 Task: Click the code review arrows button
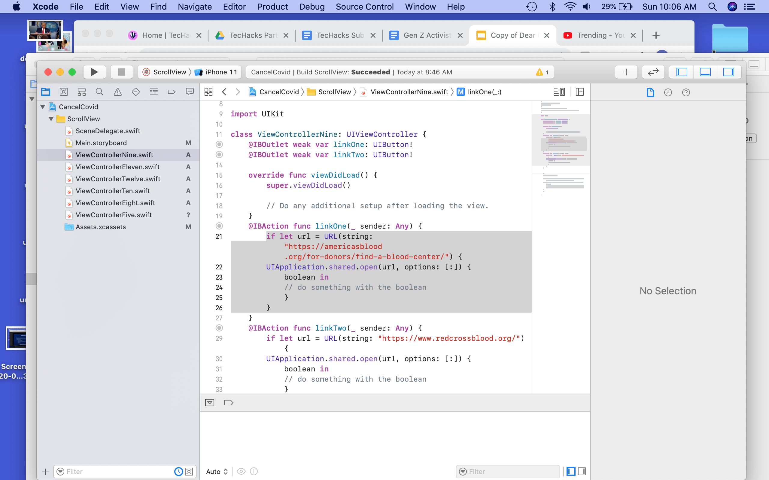click(x=653, y=72)
